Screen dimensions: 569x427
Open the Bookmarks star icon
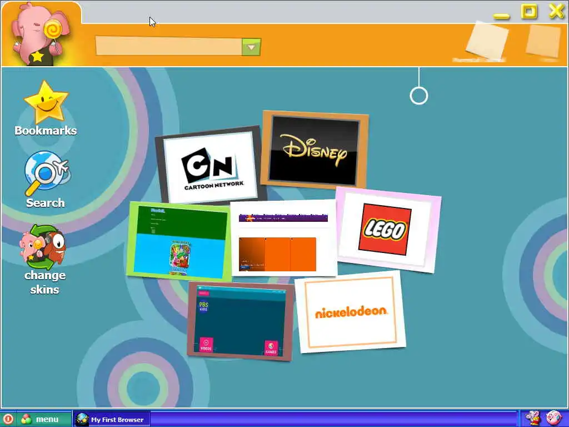point(46,102)
